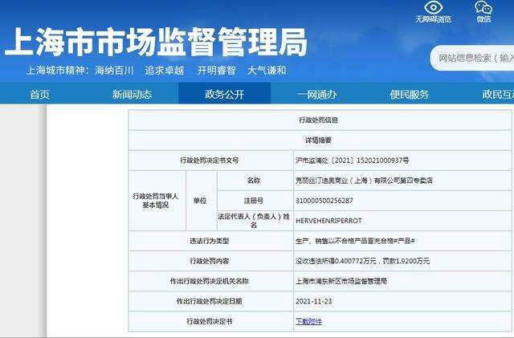Open the 便民服务 menu item

409,95
